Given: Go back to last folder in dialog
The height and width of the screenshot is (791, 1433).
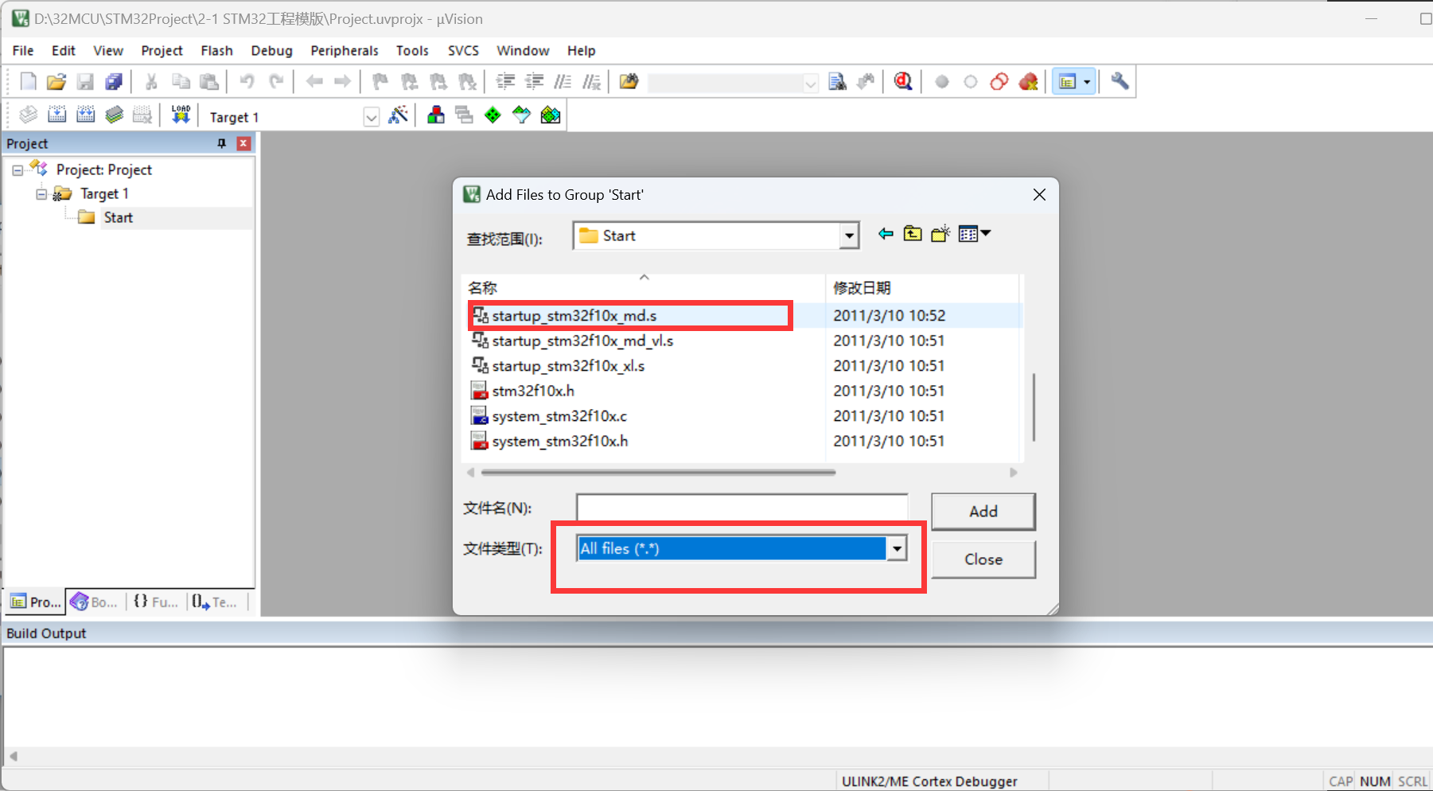Looking at the screenshot, I should [x=886, y=234].
